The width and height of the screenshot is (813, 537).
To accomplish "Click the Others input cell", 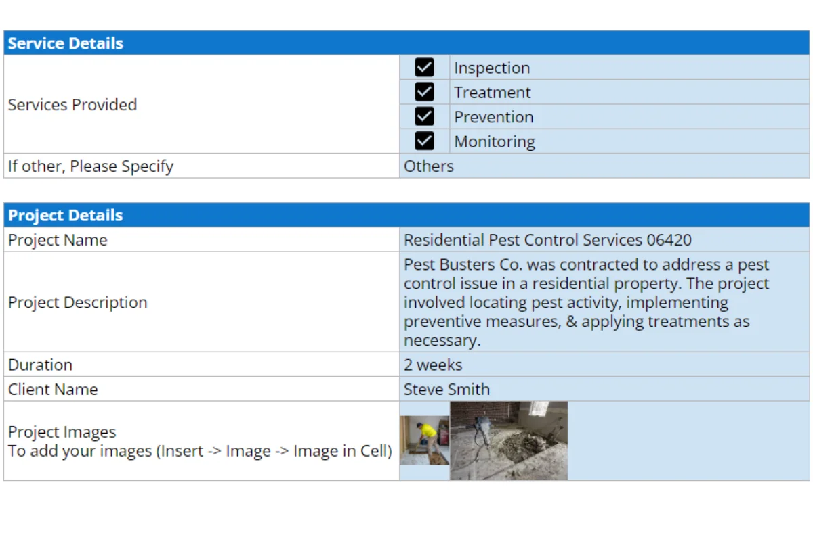I will point(603,166).
